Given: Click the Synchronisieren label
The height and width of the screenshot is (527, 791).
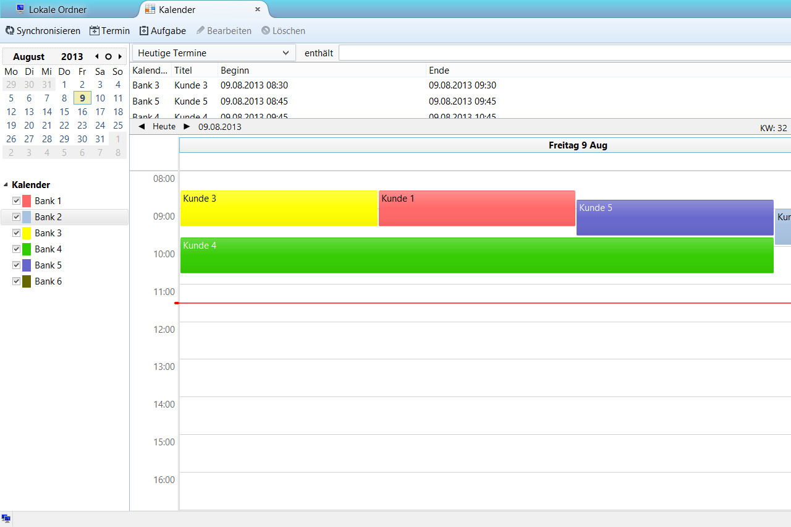Looking at the screenshot, I should pos(48,30).
